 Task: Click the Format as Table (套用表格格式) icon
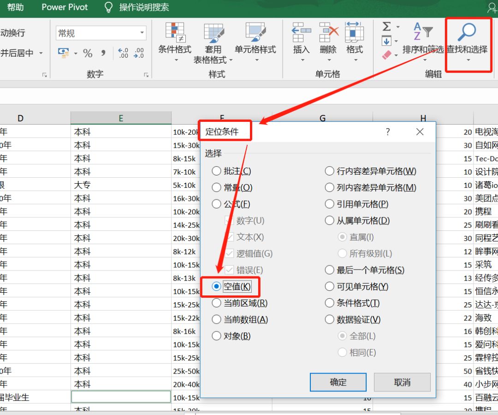213,33
